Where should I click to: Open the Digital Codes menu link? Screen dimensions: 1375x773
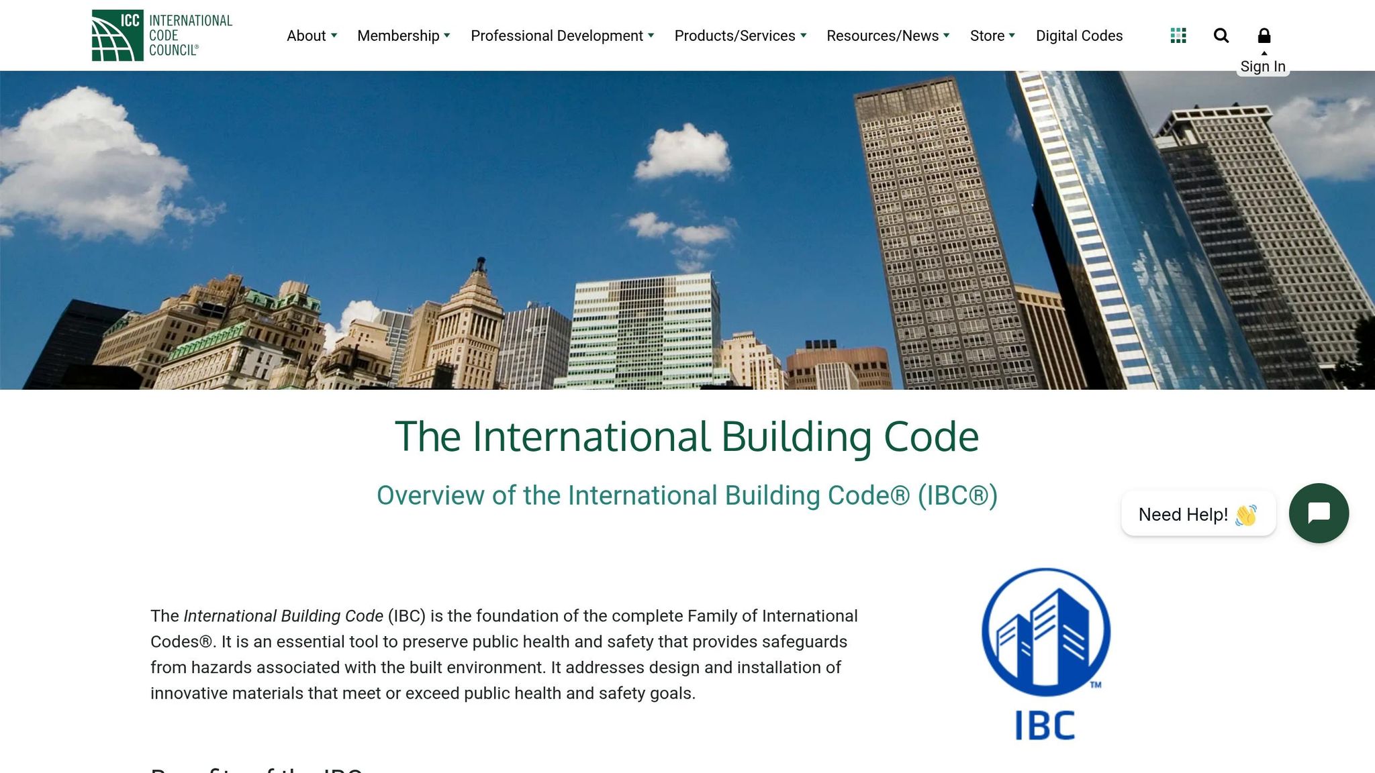[1079, 36]
